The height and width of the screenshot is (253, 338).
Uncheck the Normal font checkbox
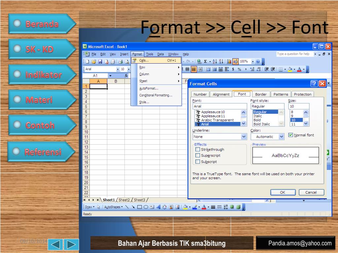[x=290, y=135]
